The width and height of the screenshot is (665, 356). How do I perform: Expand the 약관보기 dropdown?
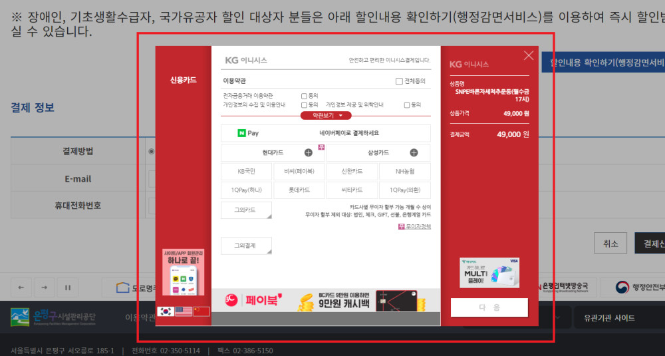(x=326, y=115)
